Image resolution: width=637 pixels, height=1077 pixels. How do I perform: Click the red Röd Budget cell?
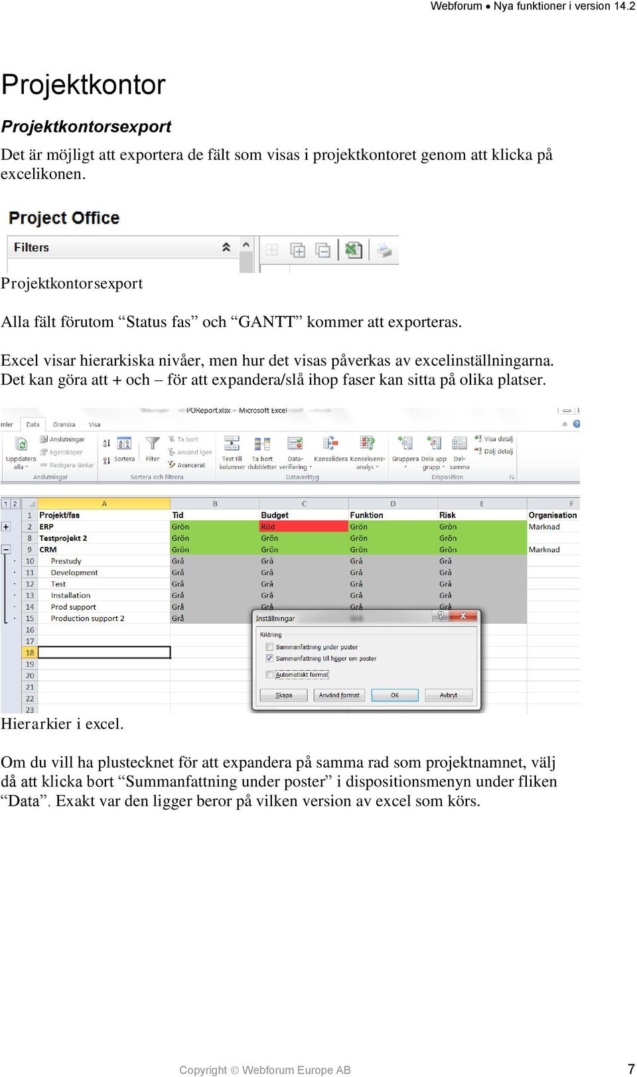[304, 527]
